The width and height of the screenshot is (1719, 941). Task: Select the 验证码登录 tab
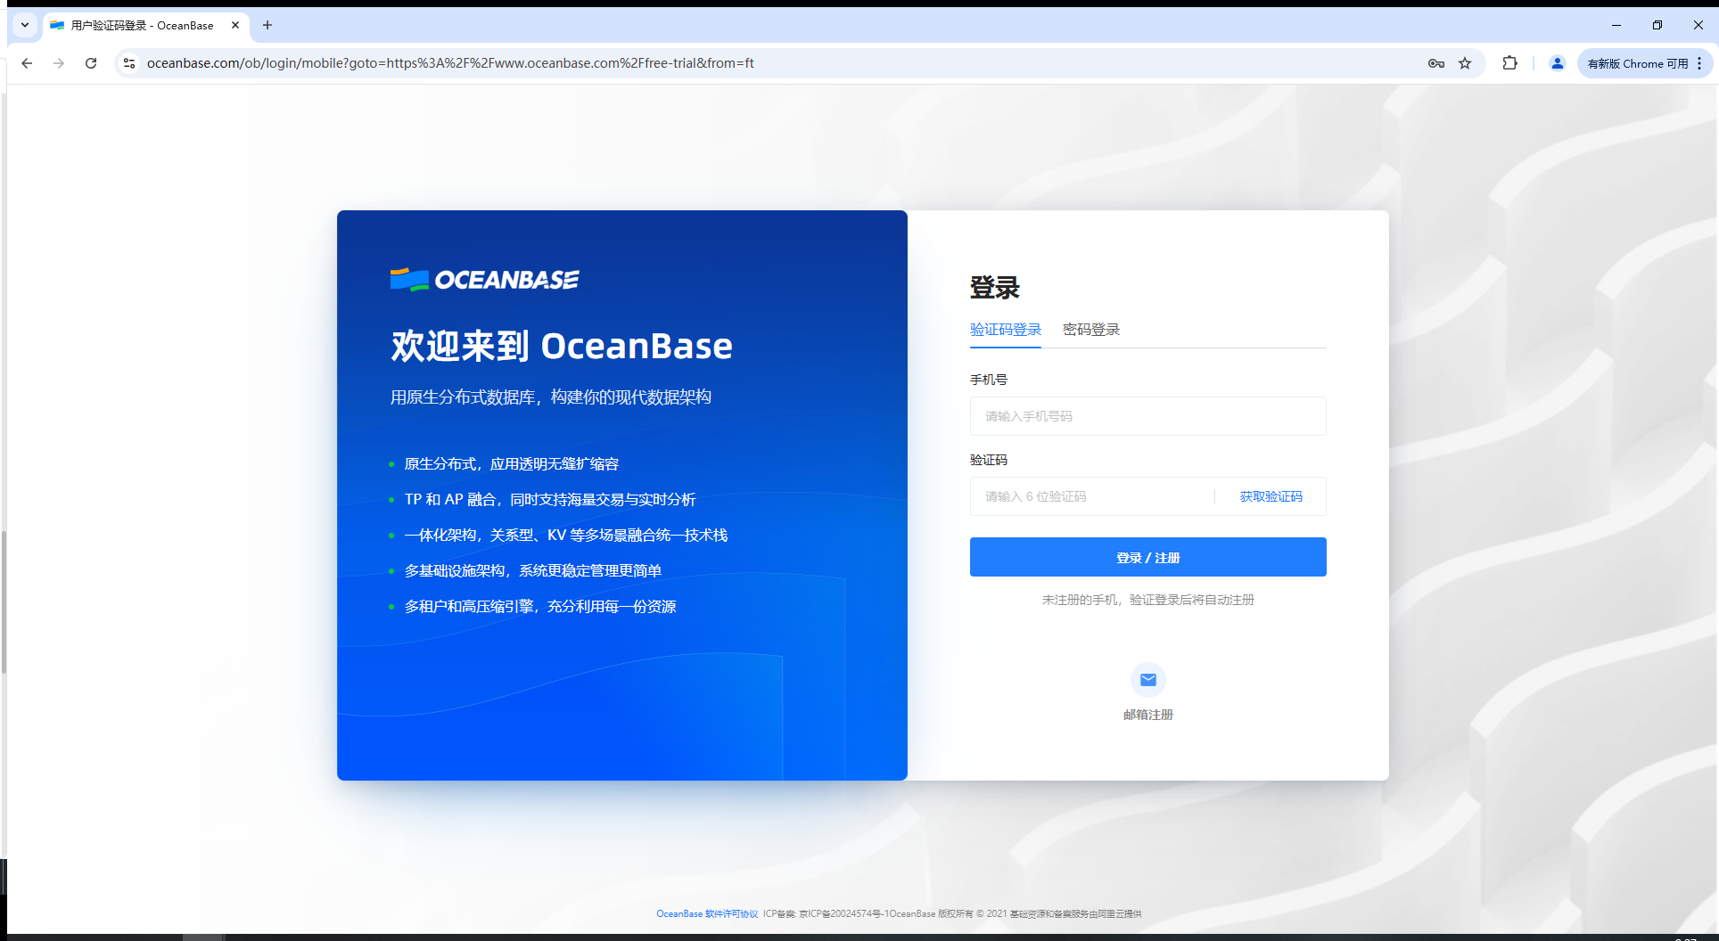pyautogui.click(x=1006, y=329)
